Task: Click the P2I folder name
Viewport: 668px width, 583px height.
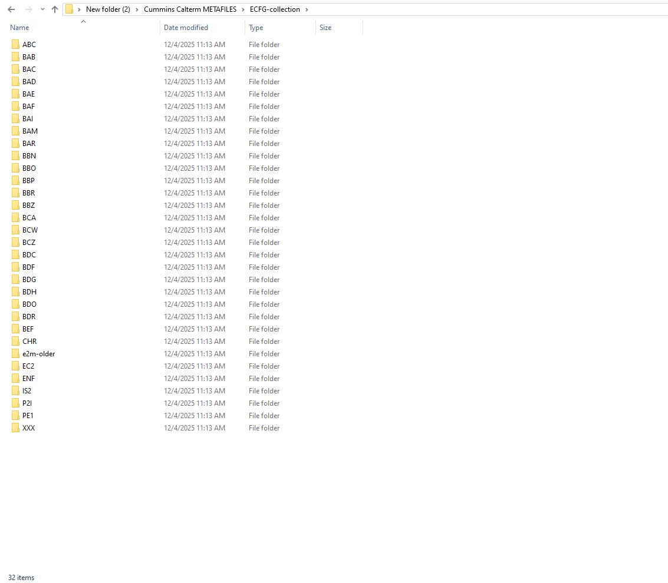Action: click(x=27, y=403)
